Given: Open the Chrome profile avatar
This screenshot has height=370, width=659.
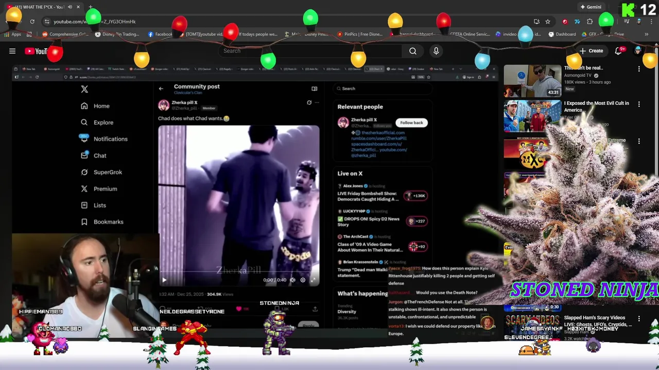Looking at the screenshot, I should coord(639,22).
